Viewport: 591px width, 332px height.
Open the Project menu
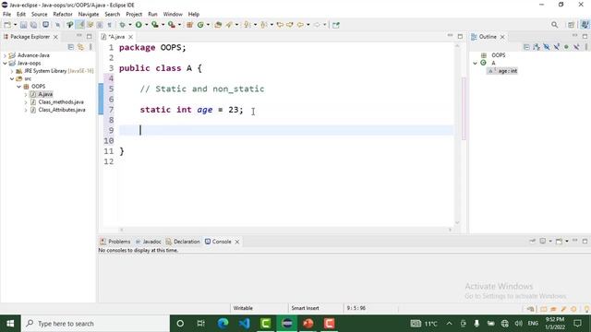134,14
